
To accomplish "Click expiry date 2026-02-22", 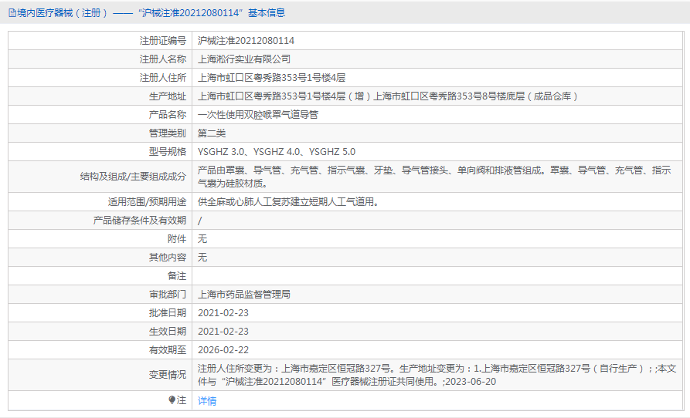I will point(223,349).
